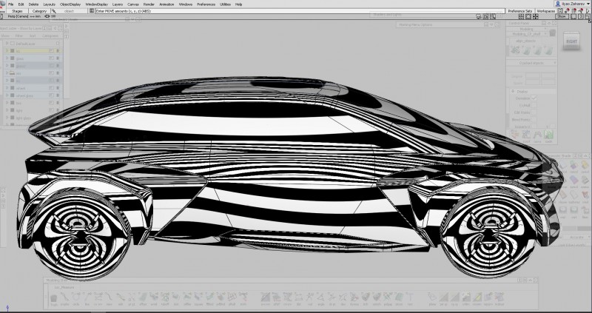Open the Workspaces button
Image resolution: width=592 pixels, height=313 pixels.
coord(545,11)
